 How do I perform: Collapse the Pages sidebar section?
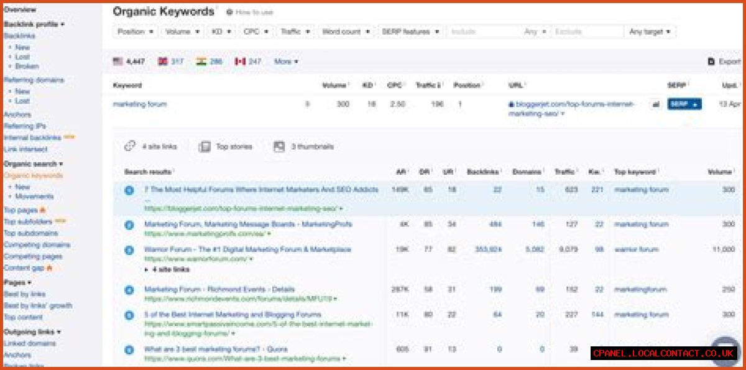pos(17,283)
